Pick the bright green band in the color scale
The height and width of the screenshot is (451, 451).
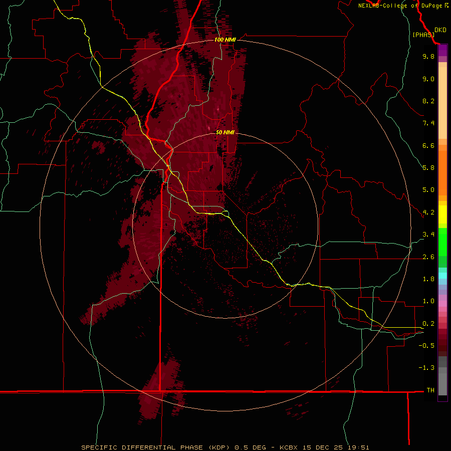(442, 242)
